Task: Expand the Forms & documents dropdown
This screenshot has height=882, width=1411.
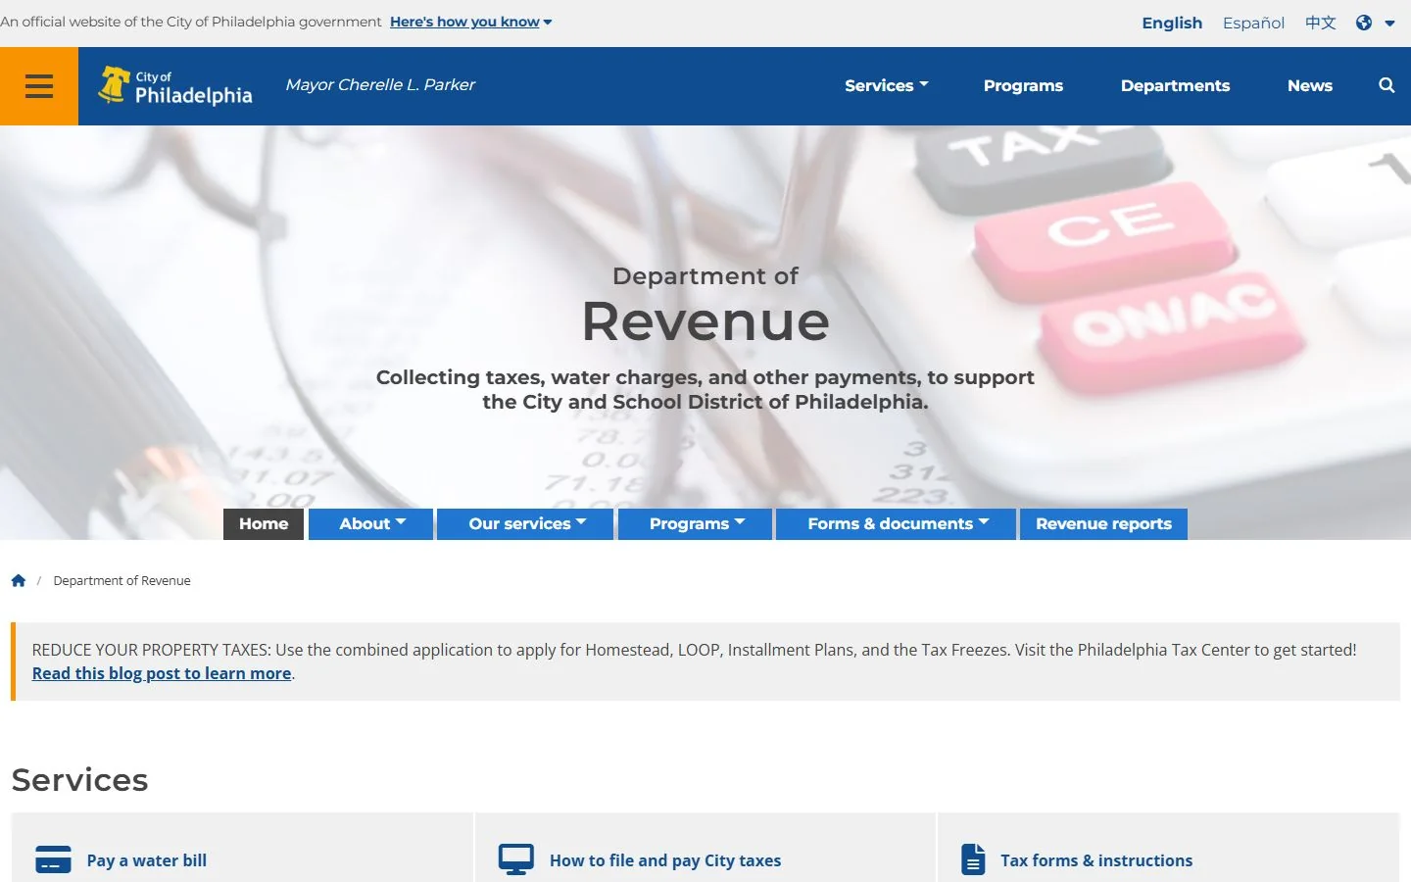Action: click(x=897, y=523)
